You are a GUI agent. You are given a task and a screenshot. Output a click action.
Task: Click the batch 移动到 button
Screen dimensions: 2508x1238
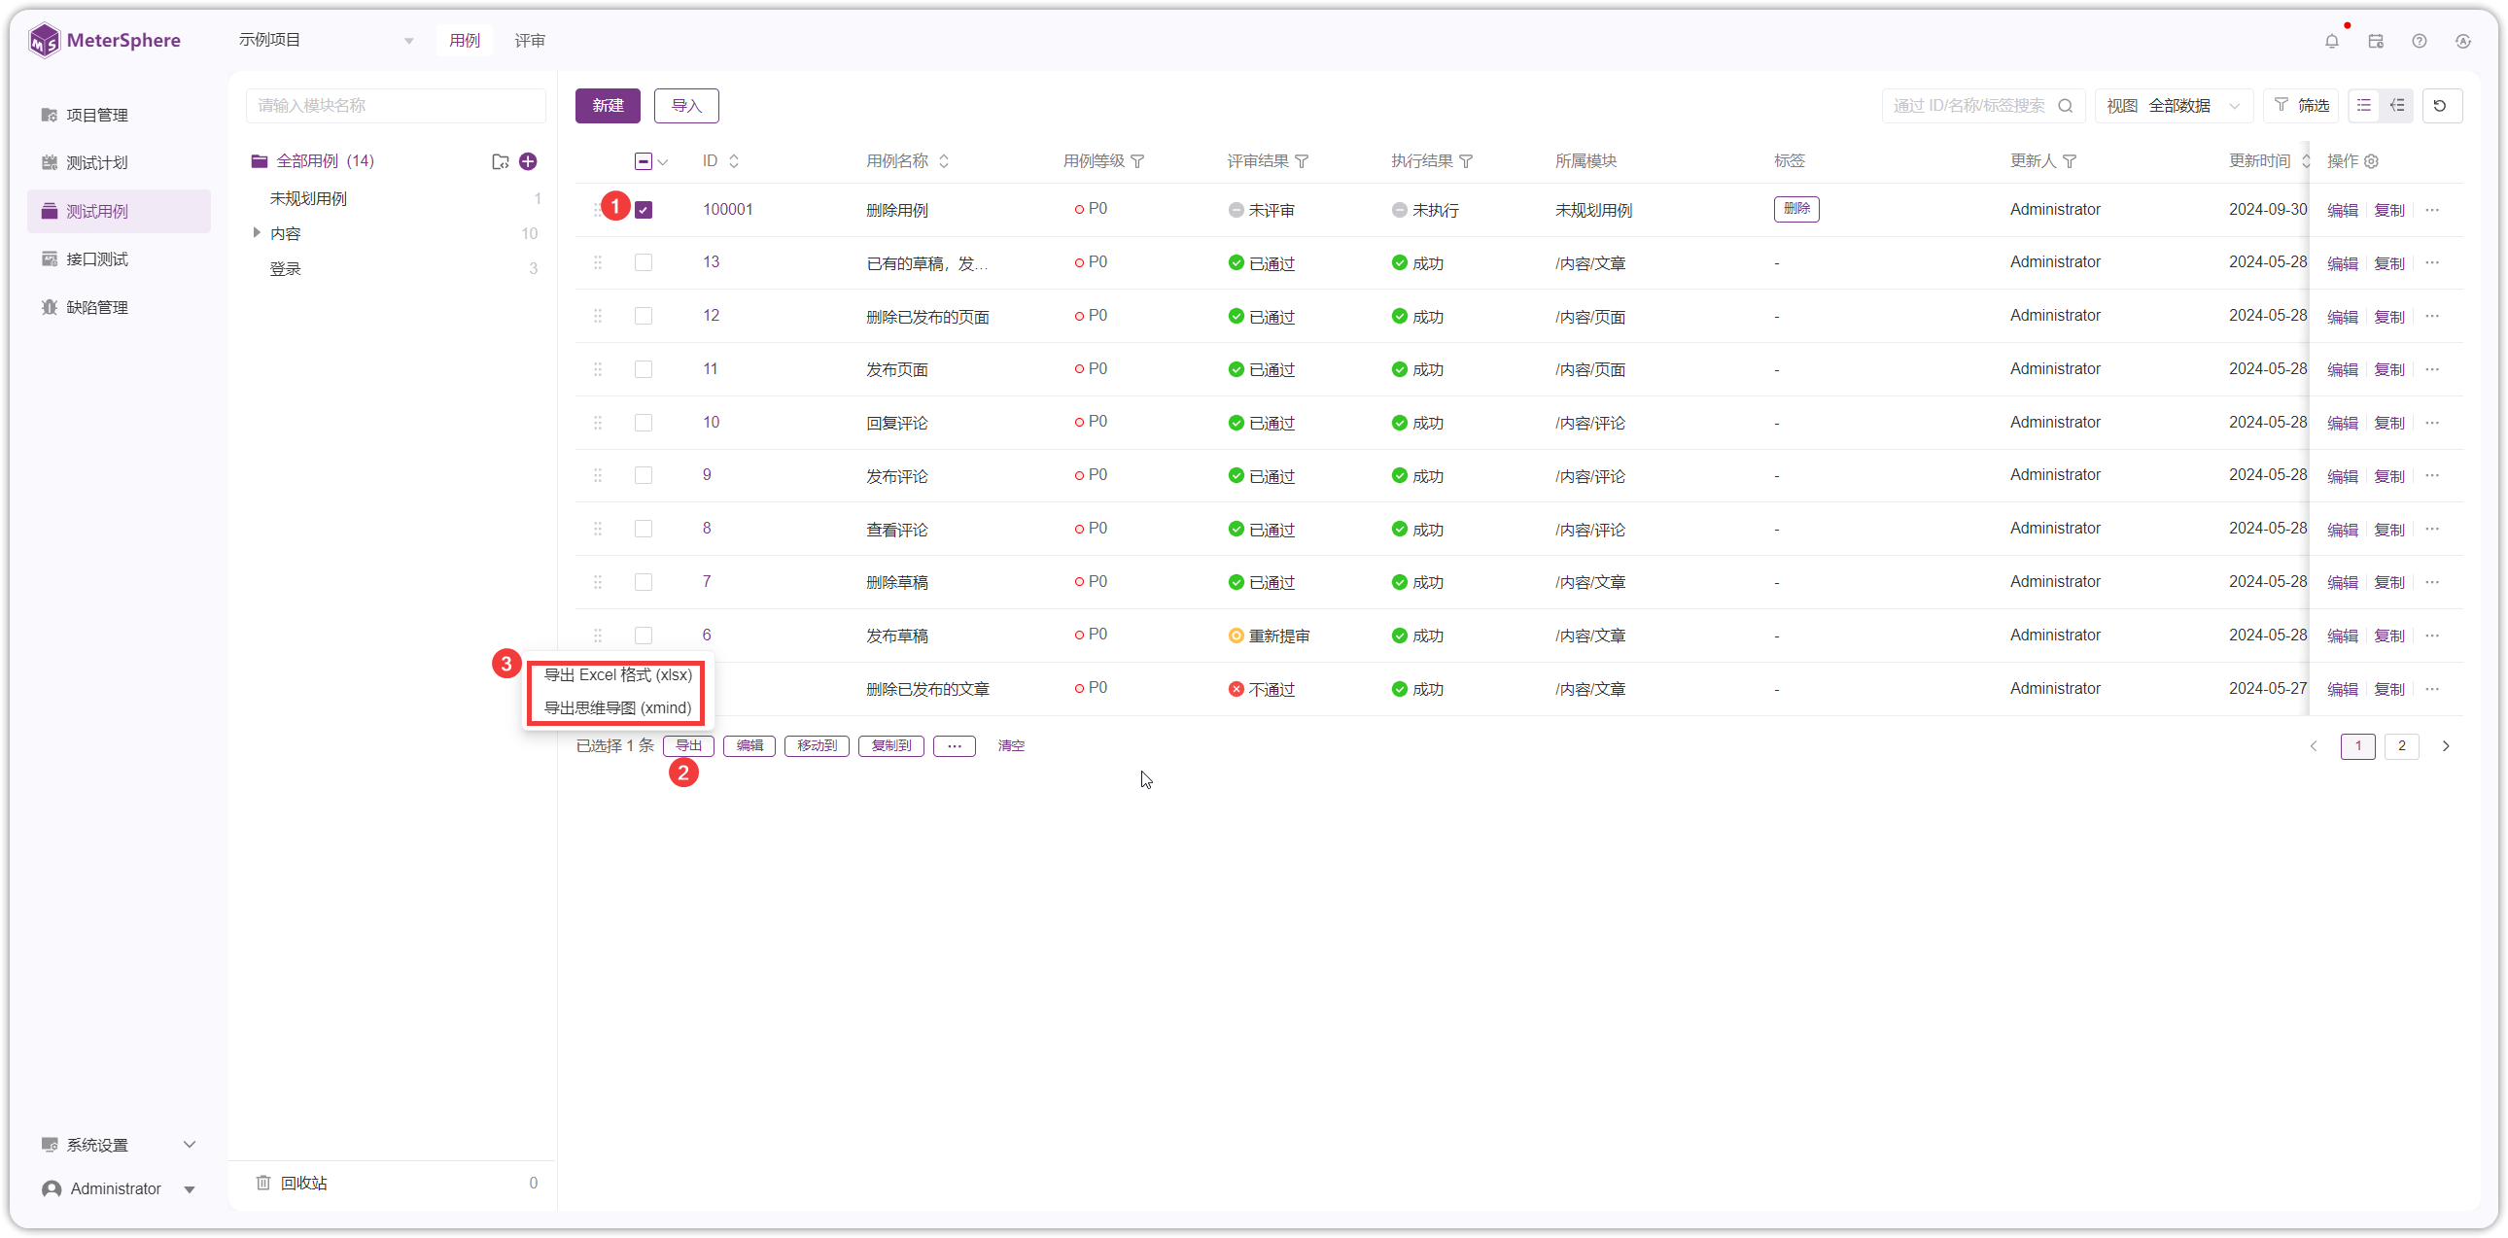coord(817,745)
